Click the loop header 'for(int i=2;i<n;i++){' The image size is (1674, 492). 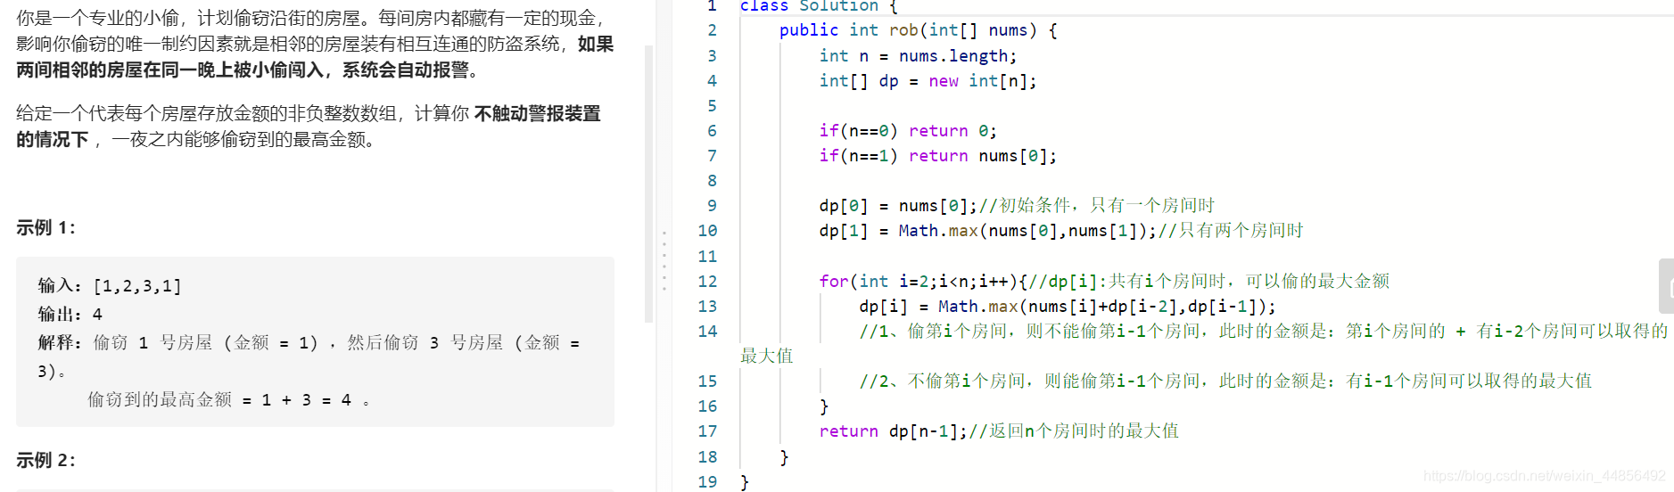pos(924,282)
